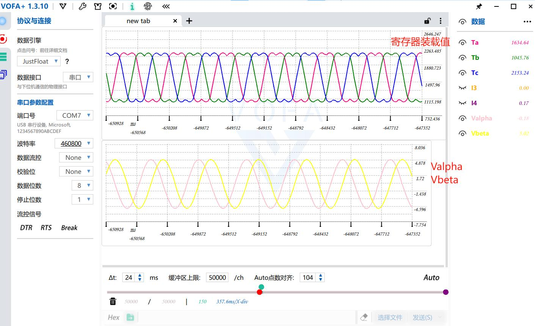Viewport: 535px width, 326px height.
Task: Click 选择文件 choose file button
Action: coord(390,317)
